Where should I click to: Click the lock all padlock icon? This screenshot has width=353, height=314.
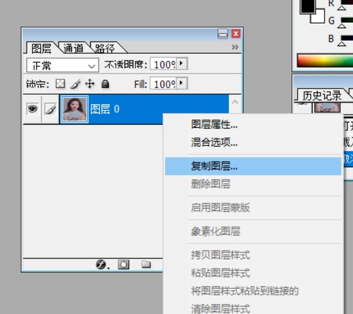pyautogui.click(x=105, y=84)
